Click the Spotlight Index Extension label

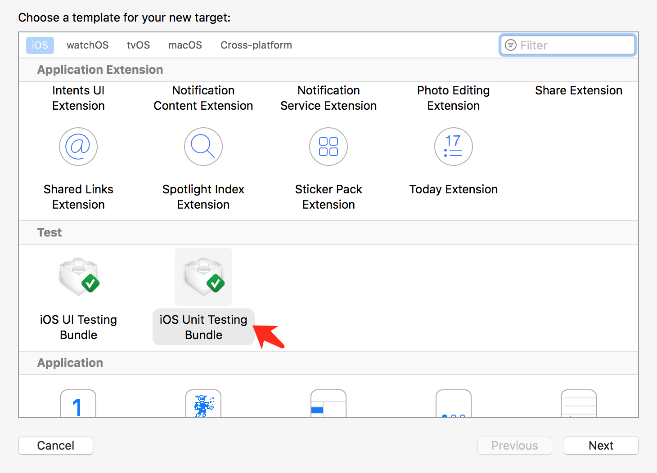[203, 197]
